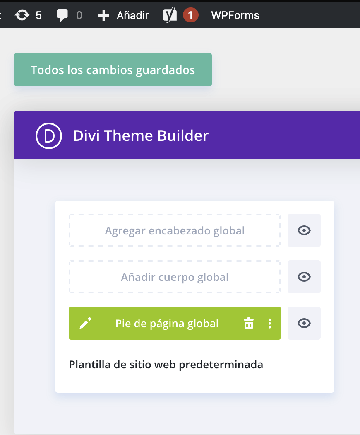Open the WPForms admin bar menu
The height and width of the screenshot is (435, 360).
[x=235, y=15]
